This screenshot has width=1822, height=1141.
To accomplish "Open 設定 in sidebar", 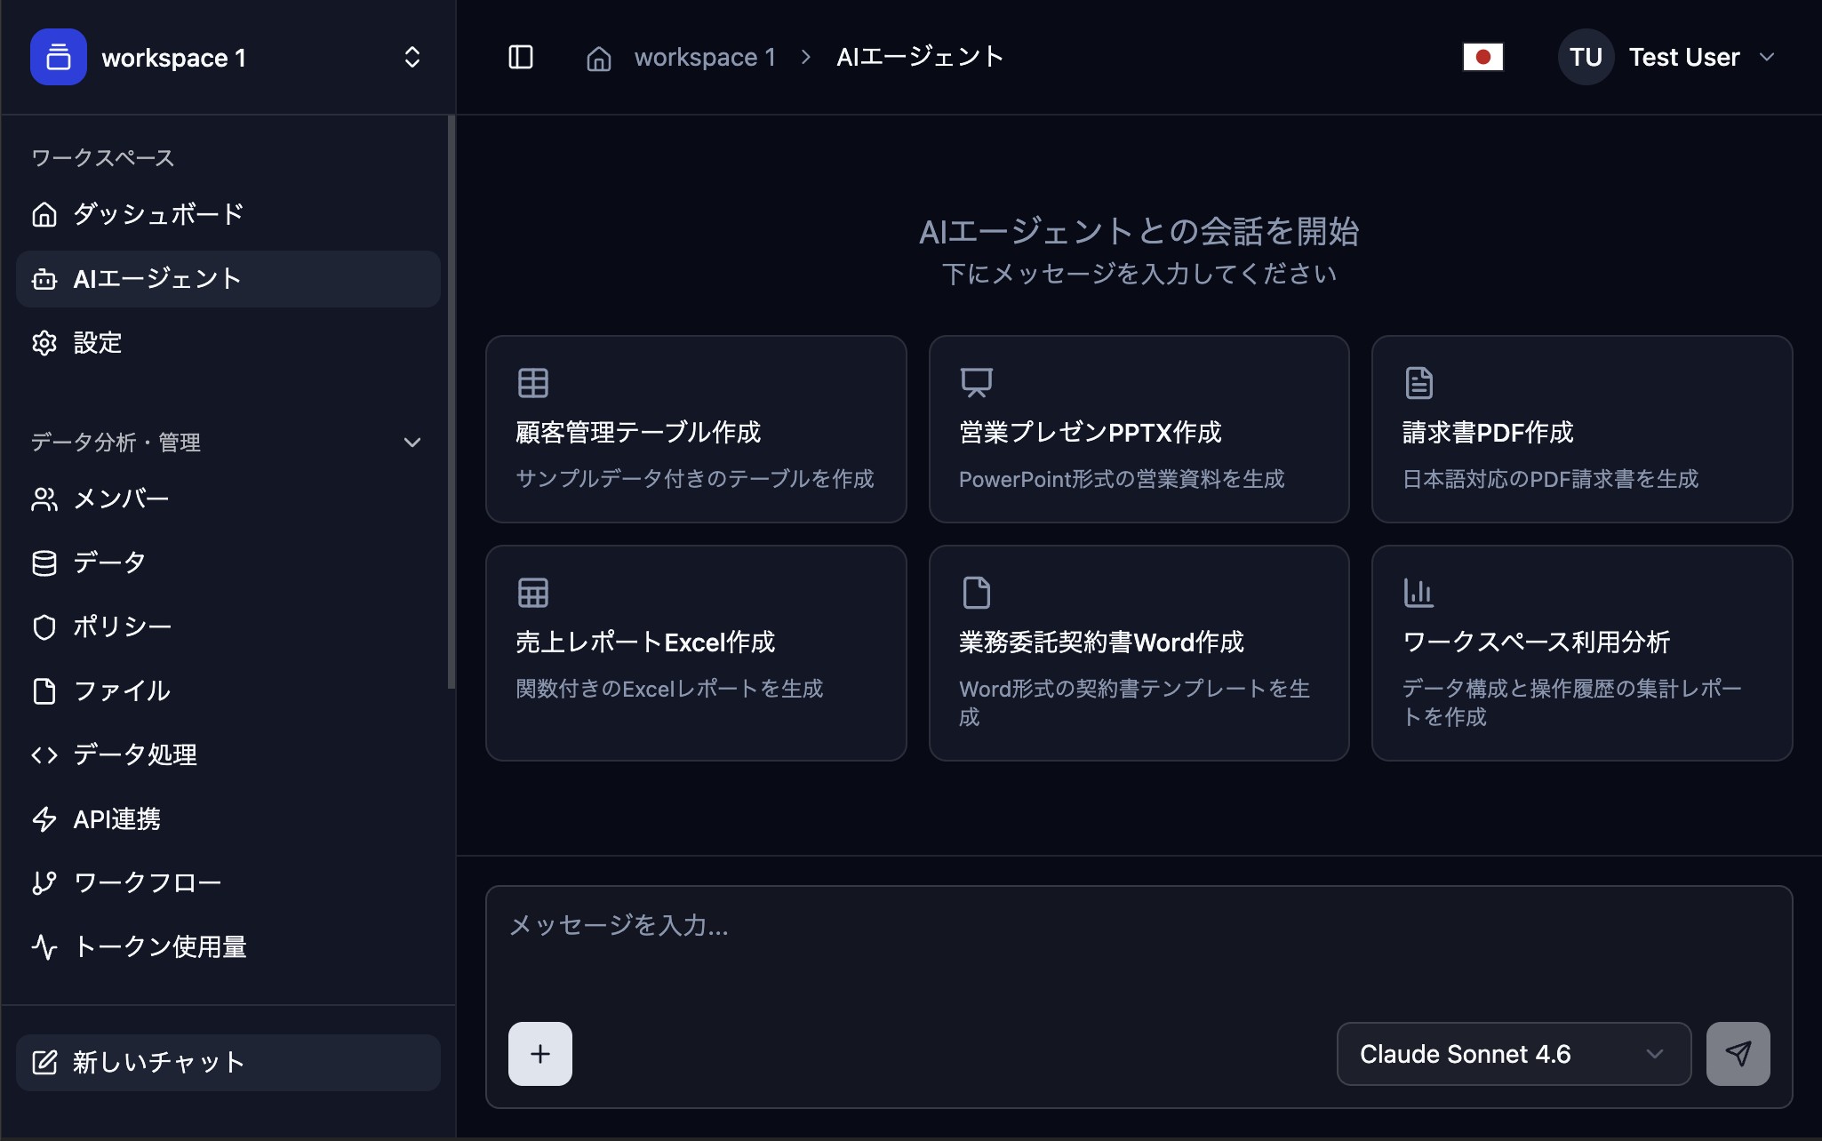I will (x=98, y=343).
